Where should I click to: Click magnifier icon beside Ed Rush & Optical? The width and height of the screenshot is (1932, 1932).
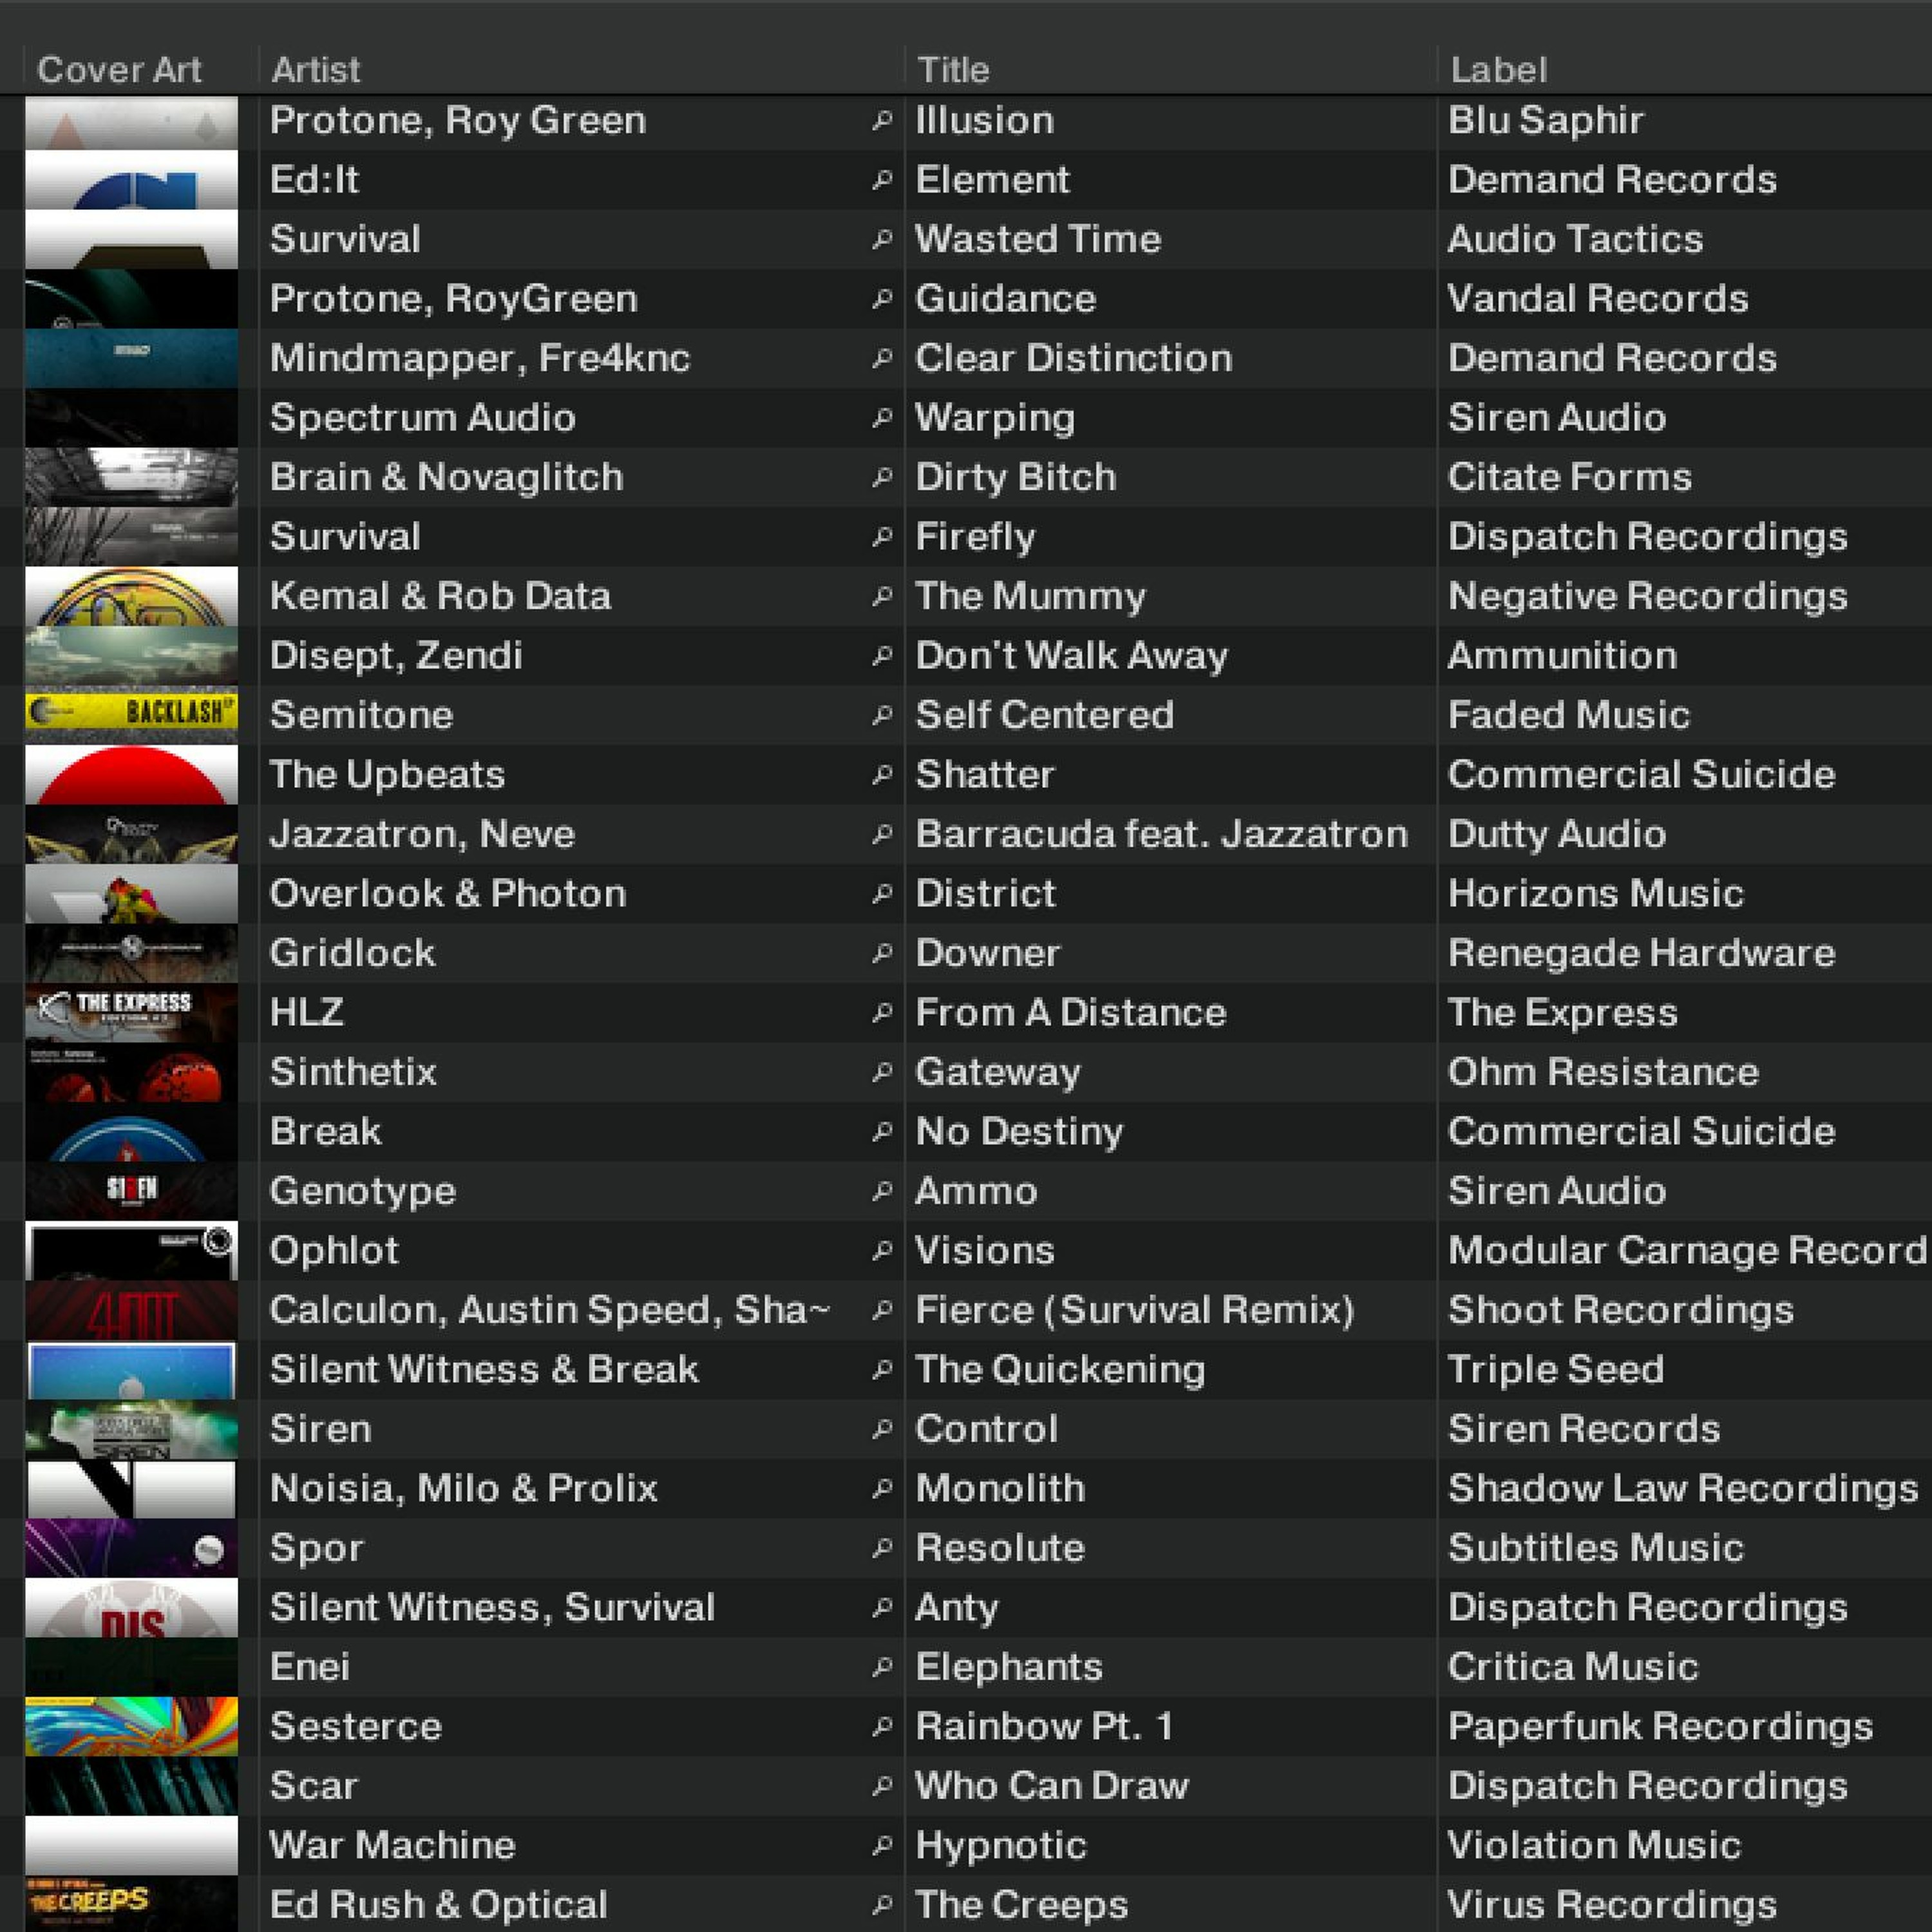(x=881, y=1904)
